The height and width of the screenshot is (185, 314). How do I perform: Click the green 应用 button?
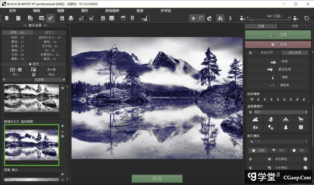(278, 35)
